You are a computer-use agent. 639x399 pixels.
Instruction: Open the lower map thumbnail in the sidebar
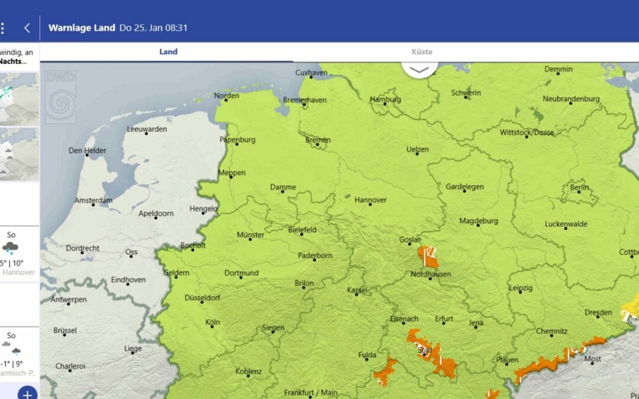[x=19, y=154]
